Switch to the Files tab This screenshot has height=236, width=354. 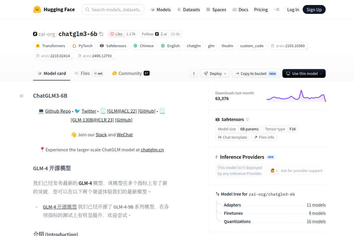pos(89,73)
